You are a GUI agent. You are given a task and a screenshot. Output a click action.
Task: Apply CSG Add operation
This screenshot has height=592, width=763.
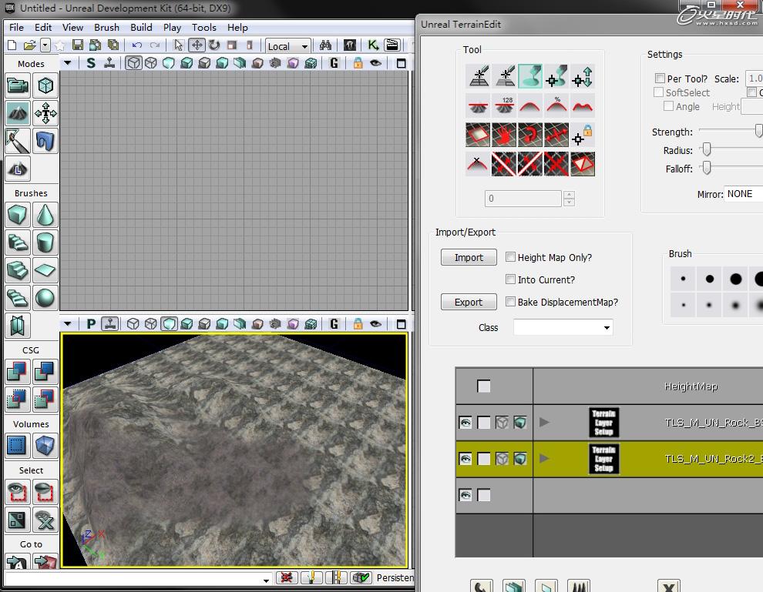[18, 372]
